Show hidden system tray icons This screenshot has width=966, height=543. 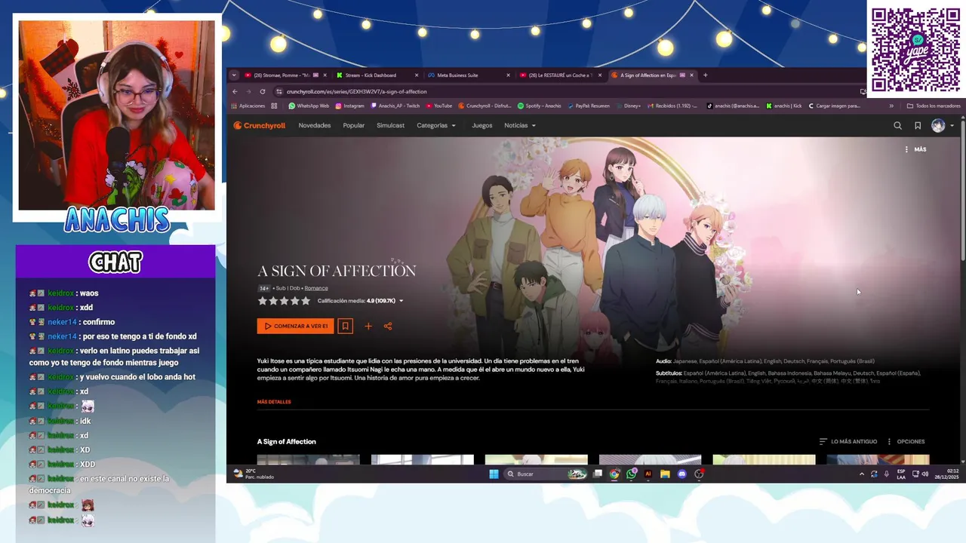tap(862, 474)
